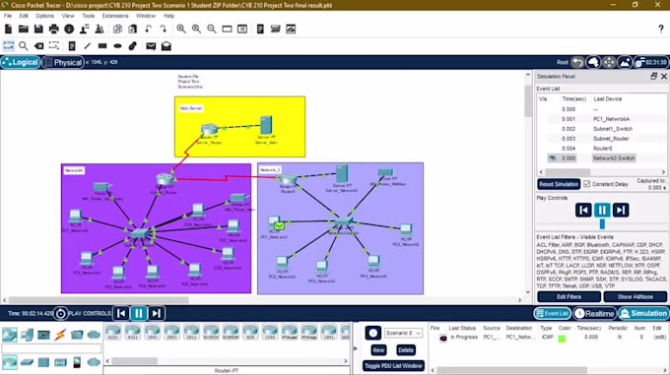Image resolution: width=670 pixels, height=375 pixels.
Task: Redo the last action
Action: [x=164, y=29]
